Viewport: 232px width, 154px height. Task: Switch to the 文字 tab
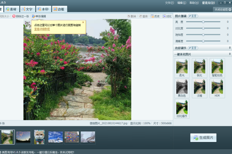point(28,9)
